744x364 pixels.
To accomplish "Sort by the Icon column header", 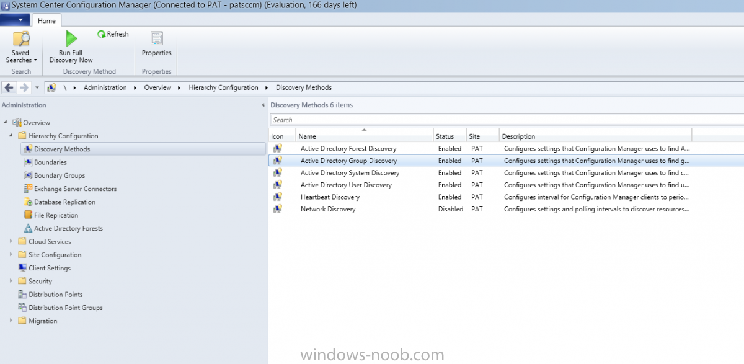I will click(283, 136).
